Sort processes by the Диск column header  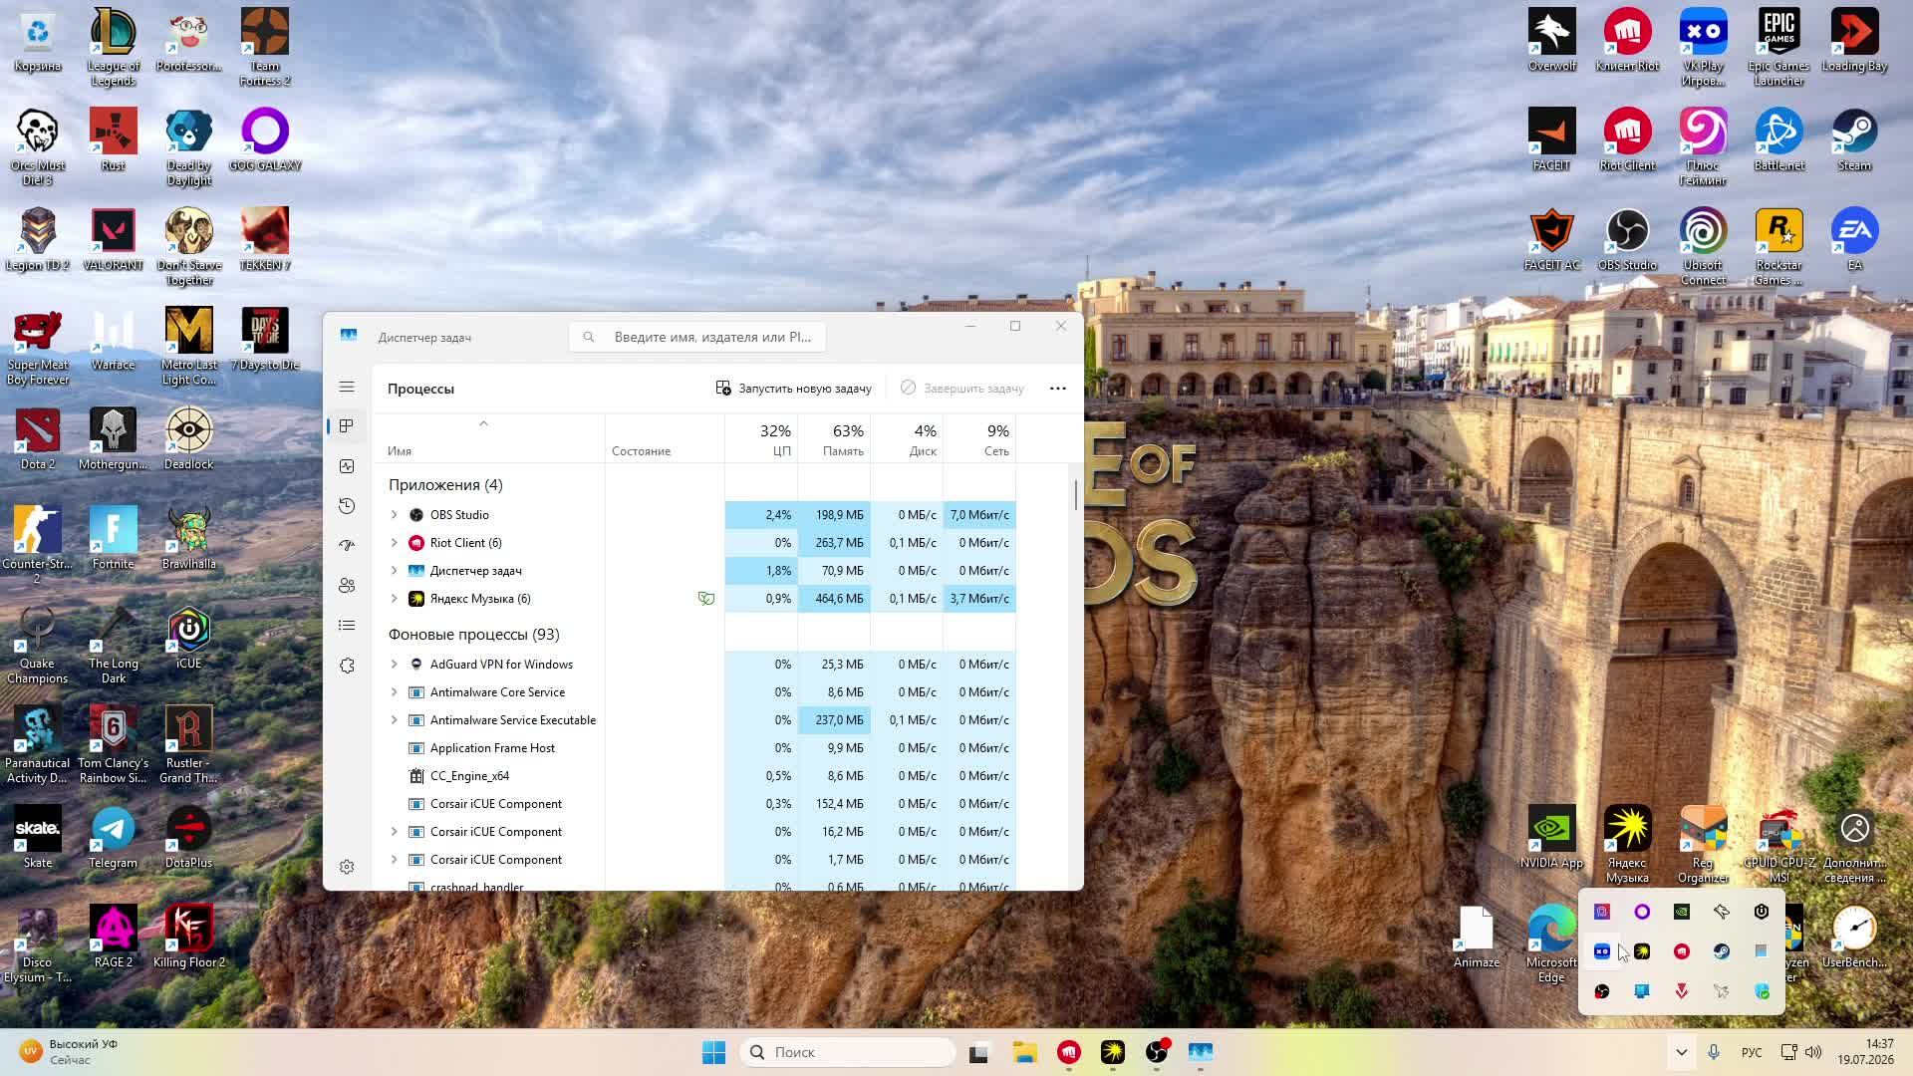(x=907, y=439)
